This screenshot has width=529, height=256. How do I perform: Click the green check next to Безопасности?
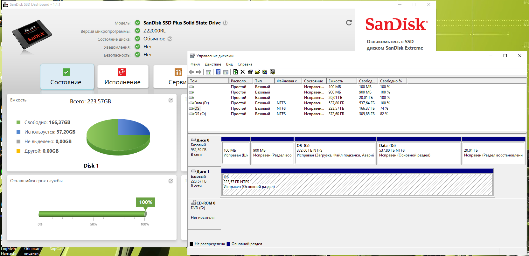(x=138, y=54)
